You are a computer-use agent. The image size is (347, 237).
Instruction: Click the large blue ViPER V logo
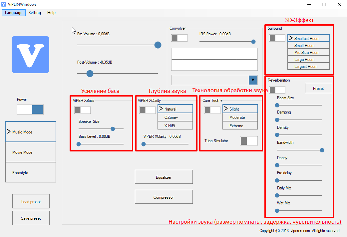[x=31, y=55]
